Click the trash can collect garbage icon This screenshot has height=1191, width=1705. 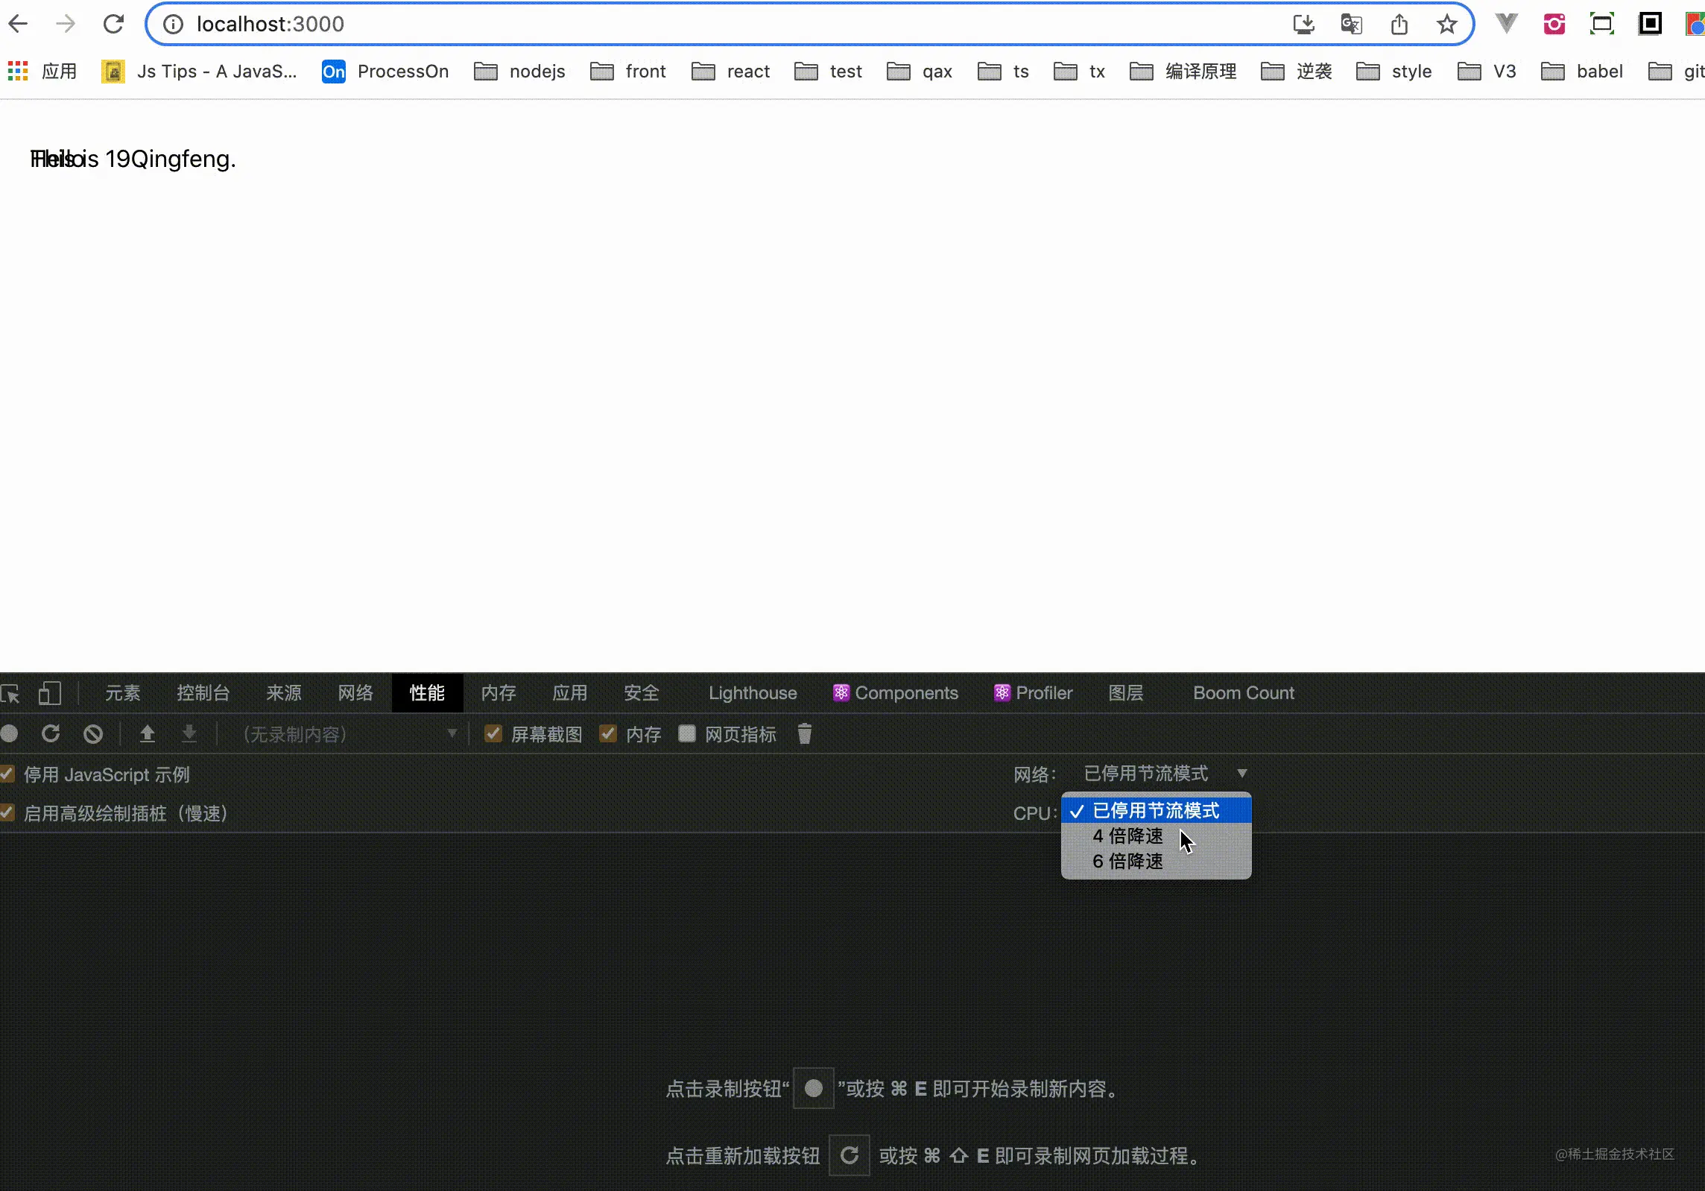(x=804, y=734)
